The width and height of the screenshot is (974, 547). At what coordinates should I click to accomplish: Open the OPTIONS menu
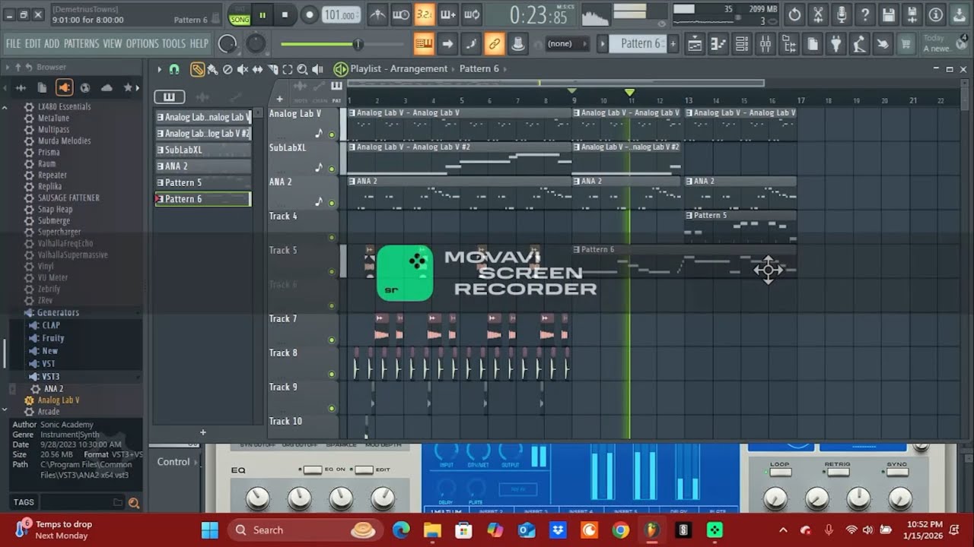coord(142,43)
